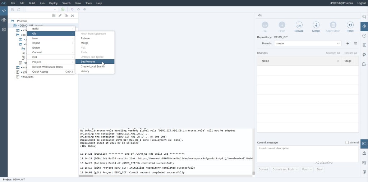368x182 pixels.
Task: Enable the Amend checkbox
Action: [347, 142]
